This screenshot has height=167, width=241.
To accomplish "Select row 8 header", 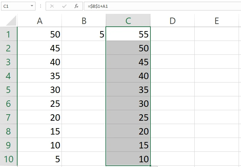I will [x=8, y=131].
